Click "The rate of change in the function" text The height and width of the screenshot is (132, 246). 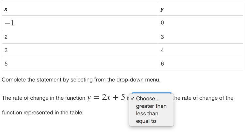tap(43, 98)
